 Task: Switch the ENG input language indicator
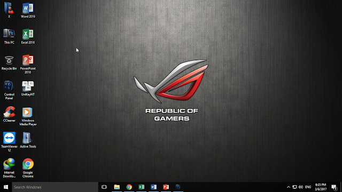[308, 187]
